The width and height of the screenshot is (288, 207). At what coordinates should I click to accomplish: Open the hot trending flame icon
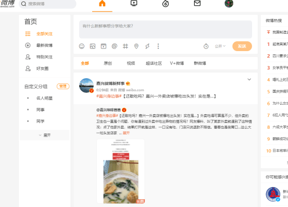coord(166,4)
